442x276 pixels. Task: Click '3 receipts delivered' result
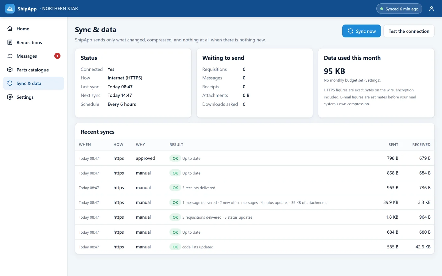(199, 188)
